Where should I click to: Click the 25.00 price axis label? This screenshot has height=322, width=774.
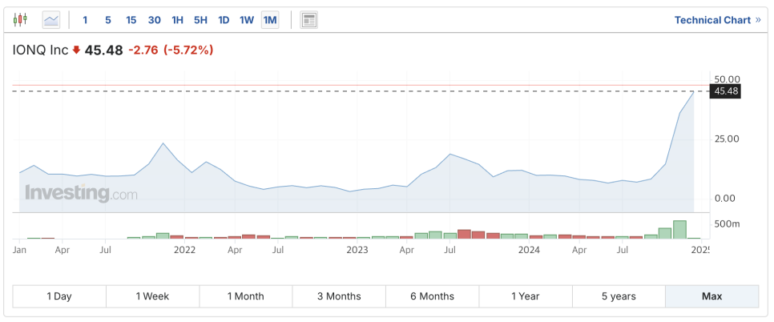727,139
